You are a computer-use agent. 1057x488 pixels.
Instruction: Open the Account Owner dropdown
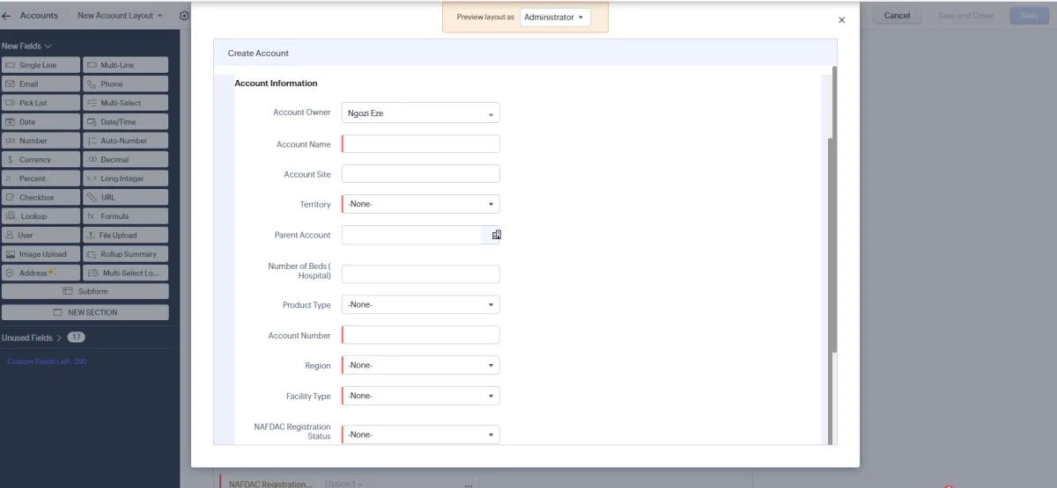(x=420, y=113)
